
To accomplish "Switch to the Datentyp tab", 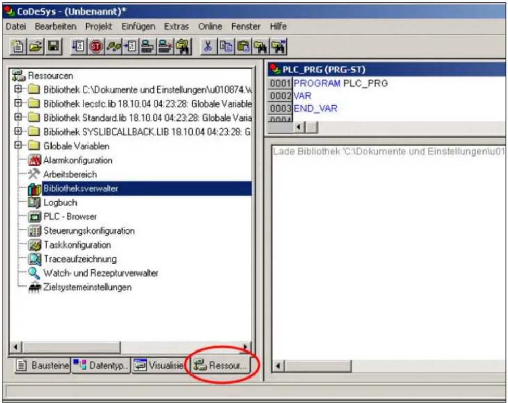I will (101, 366).
